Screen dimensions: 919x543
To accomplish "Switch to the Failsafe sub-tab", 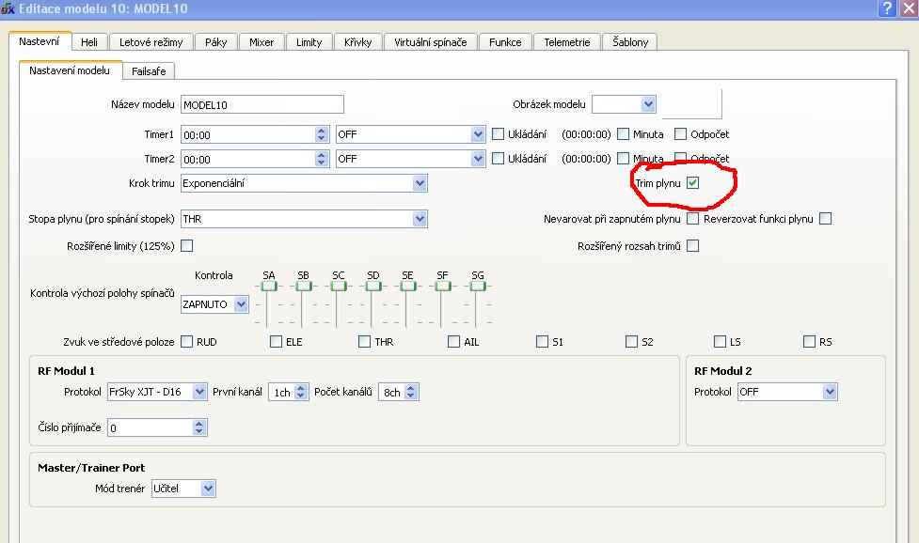I will [x=149, y=70].
